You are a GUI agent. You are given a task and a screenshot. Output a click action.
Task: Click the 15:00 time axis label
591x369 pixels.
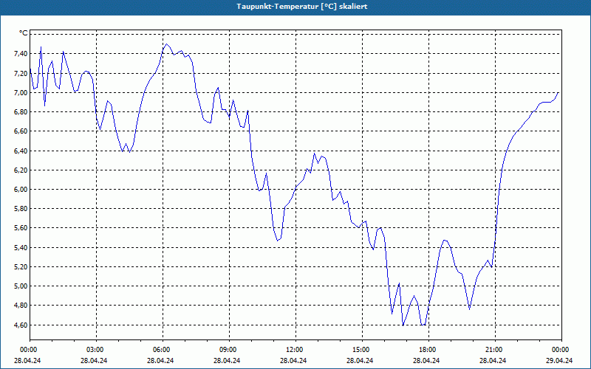tap(362, 350)
